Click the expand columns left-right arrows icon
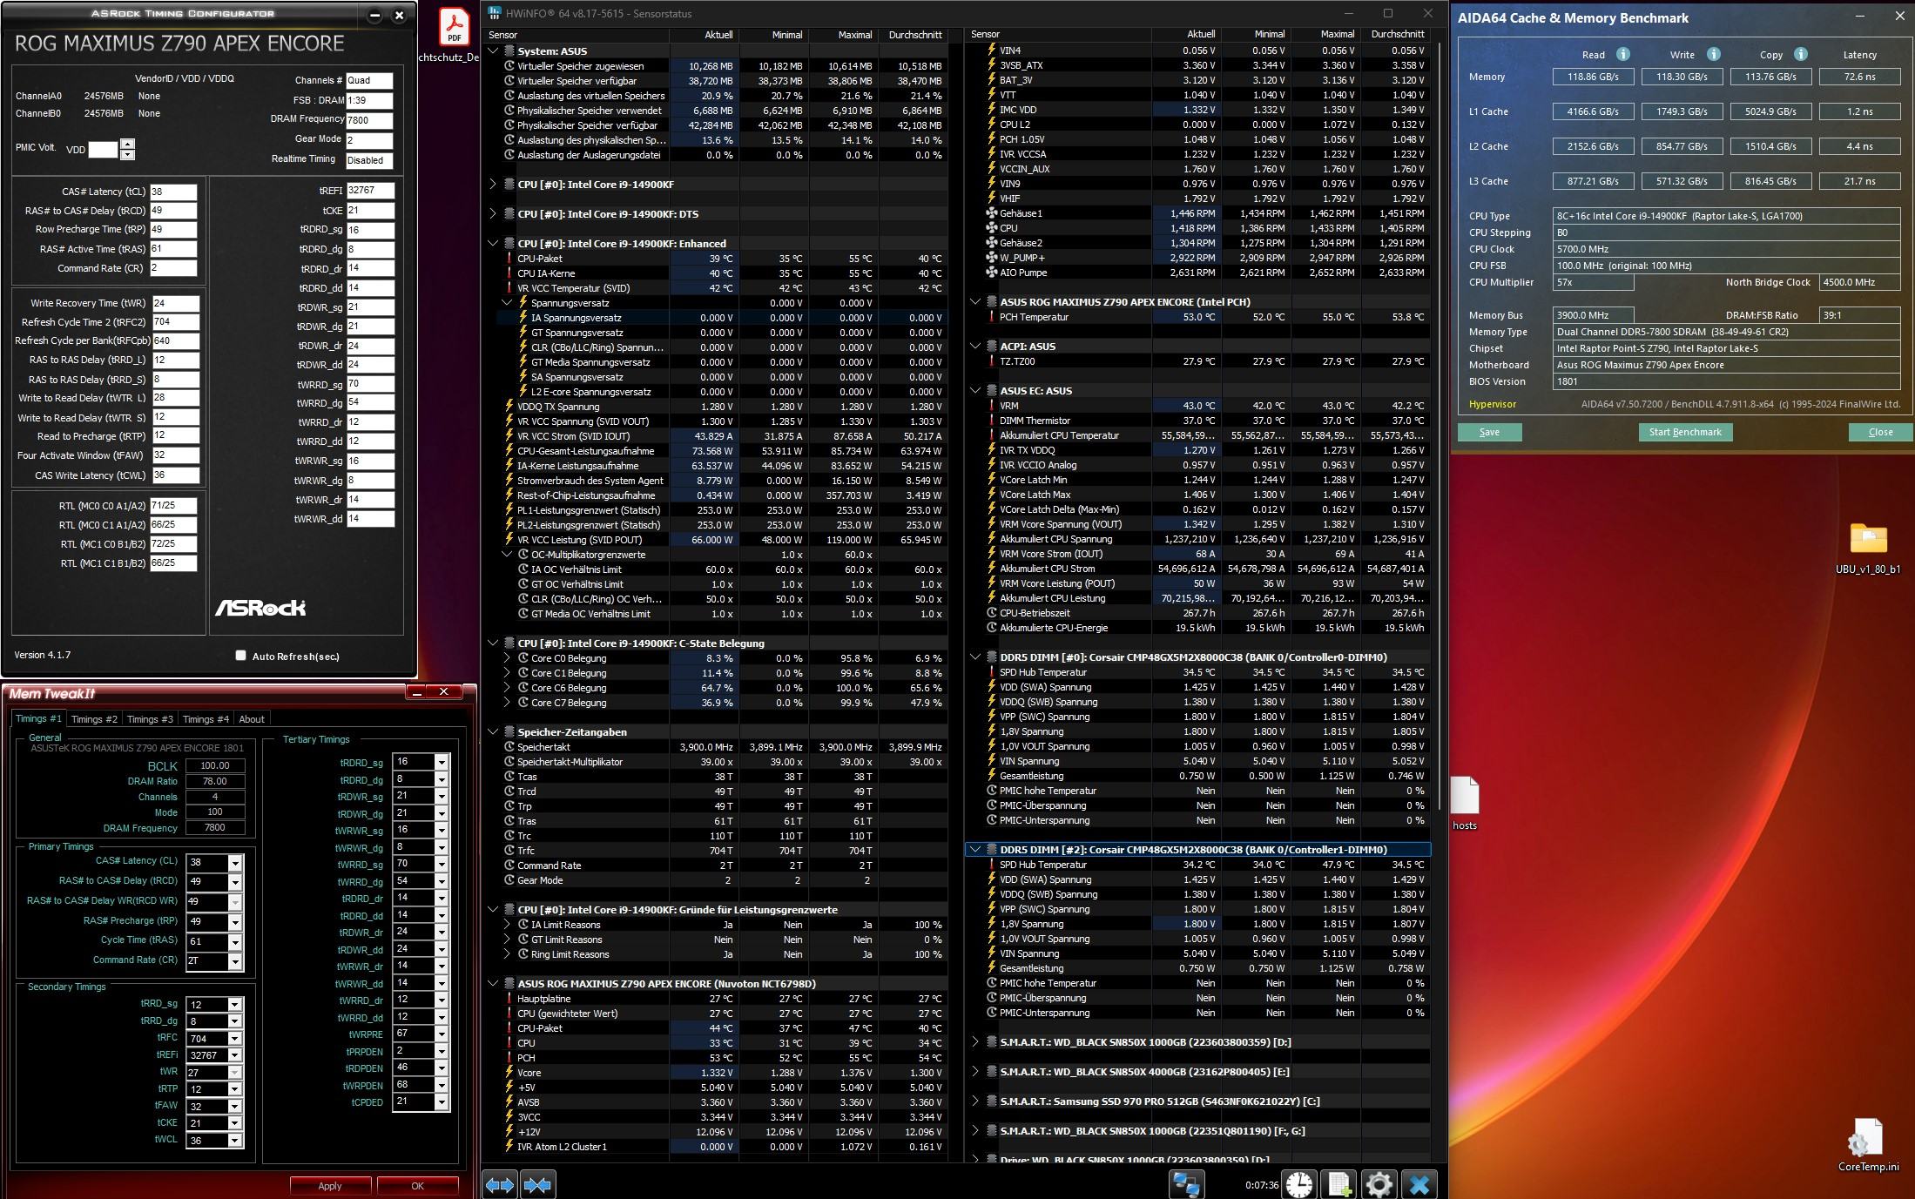 click(500, 1184)
